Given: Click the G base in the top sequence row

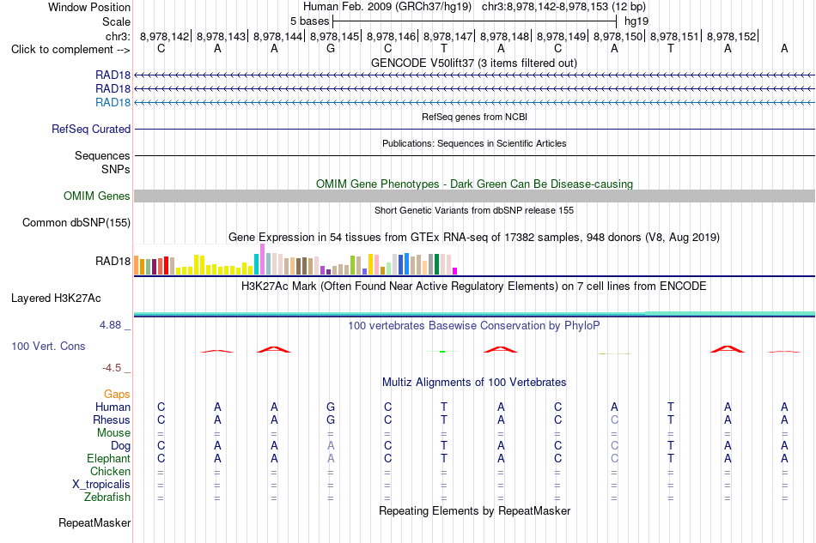Looking at the screenshot, I should [331, 49].
